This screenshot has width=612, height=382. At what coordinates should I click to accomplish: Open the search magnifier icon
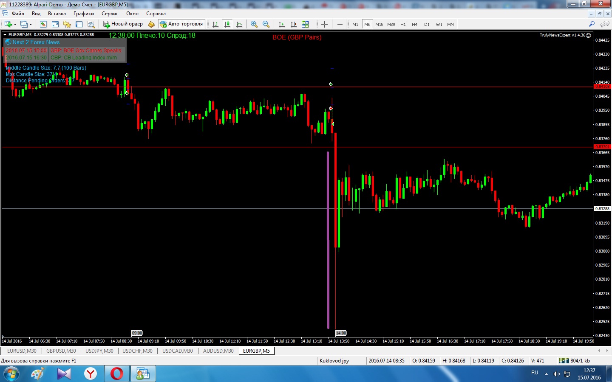[592, 24]
